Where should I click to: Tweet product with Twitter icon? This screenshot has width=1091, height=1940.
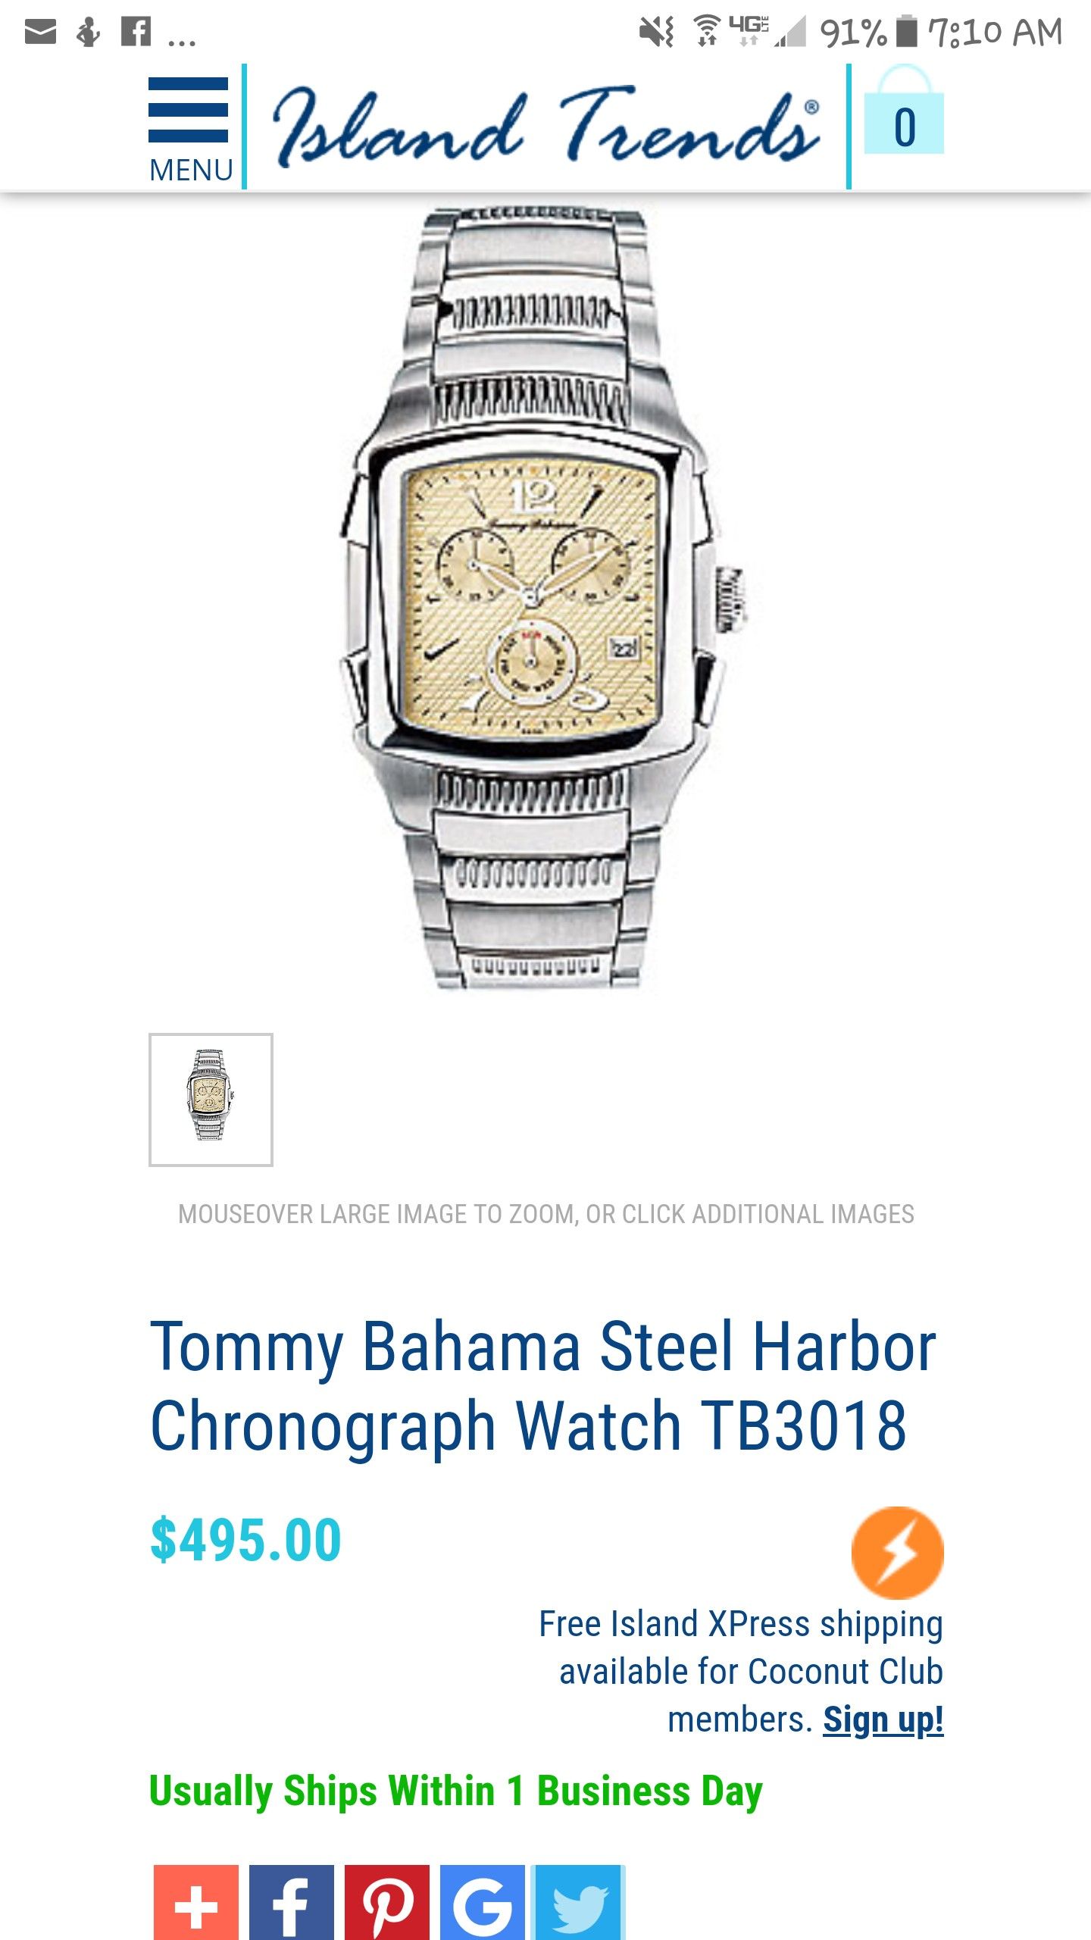(579, 1903)
